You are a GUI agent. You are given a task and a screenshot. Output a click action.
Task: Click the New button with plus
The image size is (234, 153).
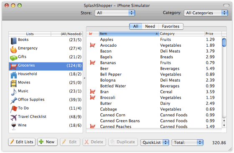pos(47,142)
